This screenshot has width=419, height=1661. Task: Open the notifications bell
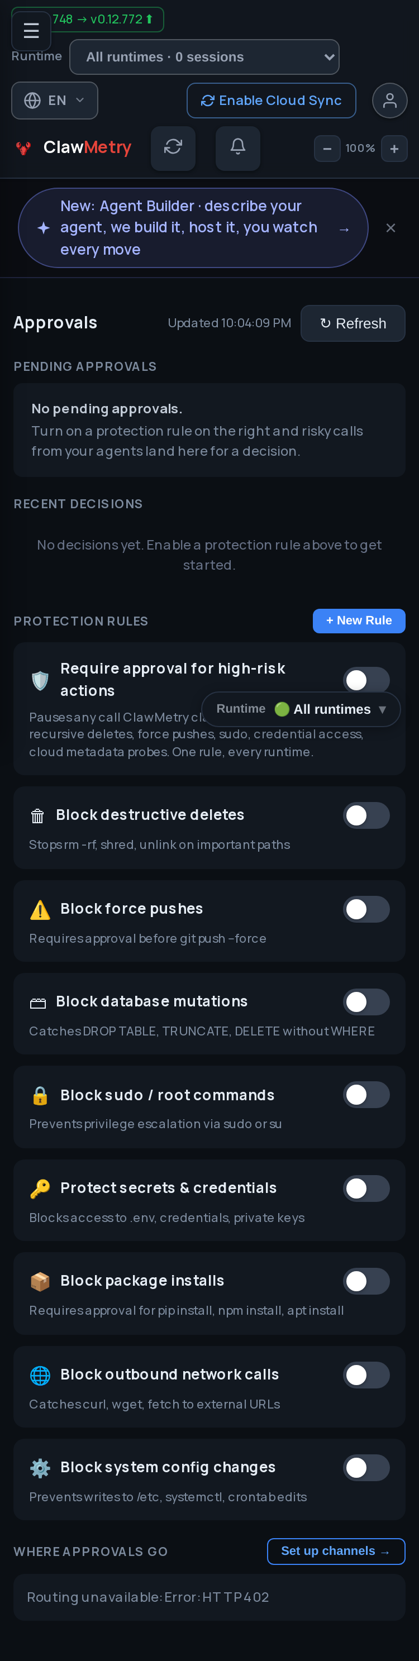point(238,147)
